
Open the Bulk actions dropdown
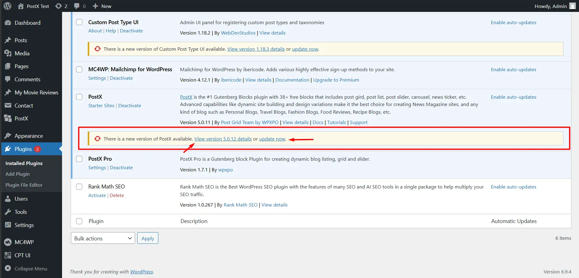103,238
